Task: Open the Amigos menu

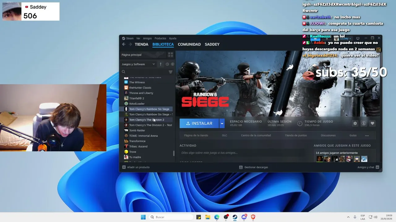Action: point(147,39)
